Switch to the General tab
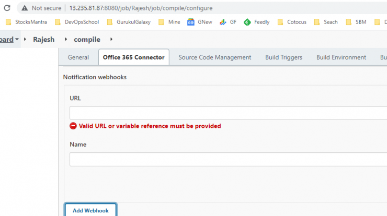 (x=78, y=57)
